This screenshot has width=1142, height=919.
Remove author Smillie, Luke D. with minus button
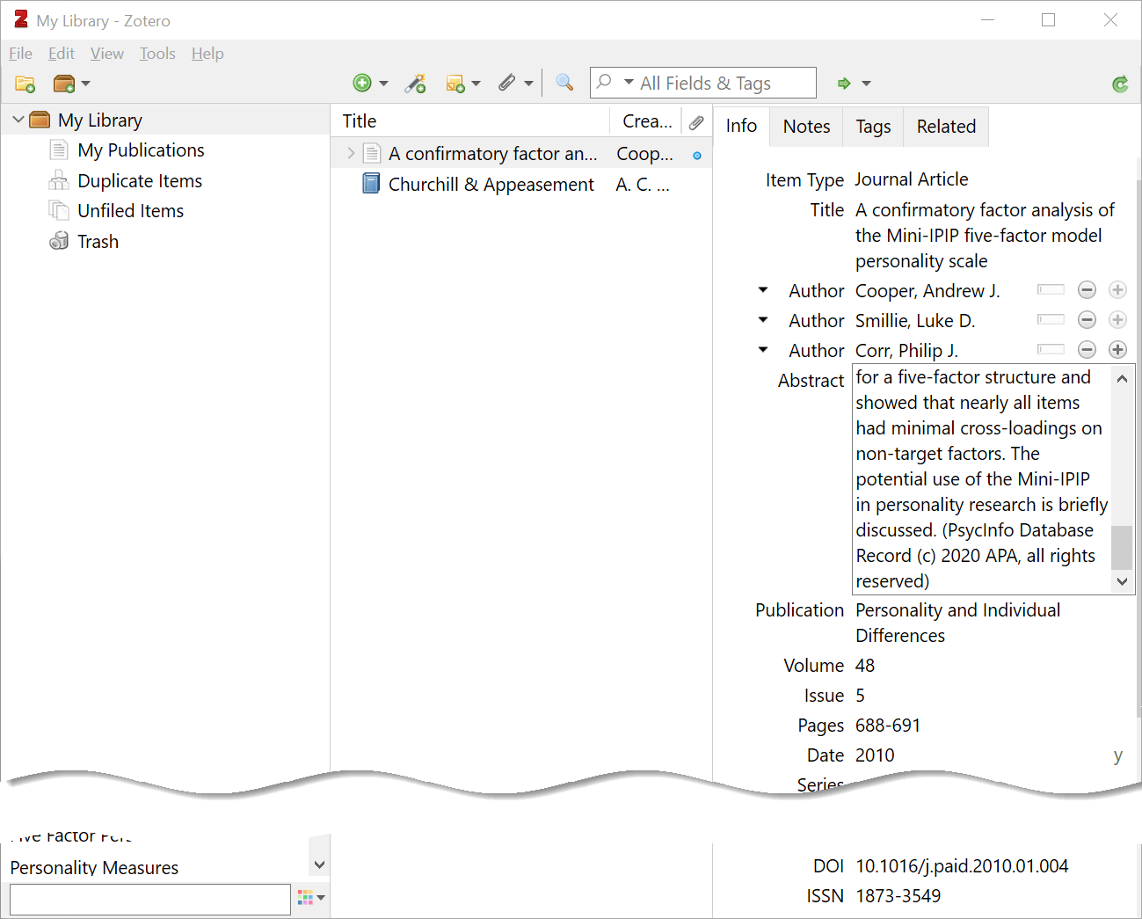1087,319
